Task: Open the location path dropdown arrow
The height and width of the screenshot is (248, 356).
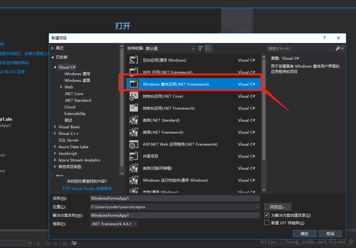Action: (x=257, y=207)
